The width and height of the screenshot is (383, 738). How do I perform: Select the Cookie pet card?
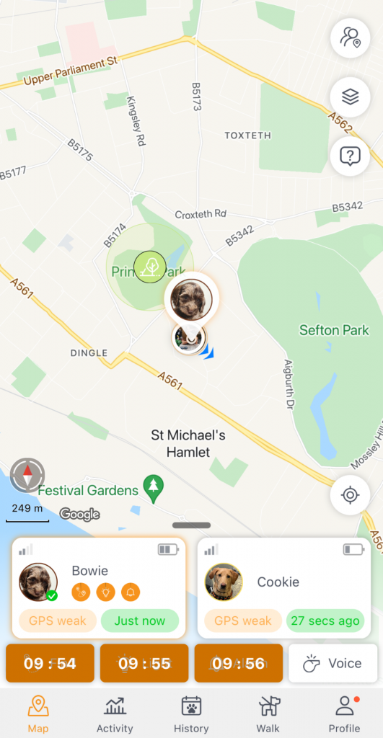pos(284,588)
